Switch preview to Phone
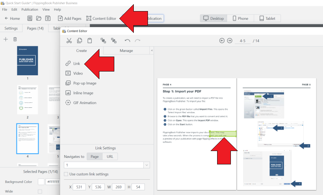This screenshot has height=195, width=323. pyautogui.click(x=240, y=18)
